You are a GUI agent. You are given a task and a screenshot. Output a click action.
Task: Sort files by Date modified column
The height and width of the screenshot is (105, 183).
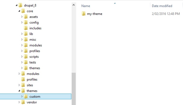click(x=162, y=6)
